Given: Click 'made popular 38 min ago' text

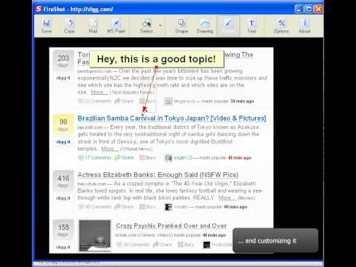Looking at the screenshot, I should coord(228,101).
